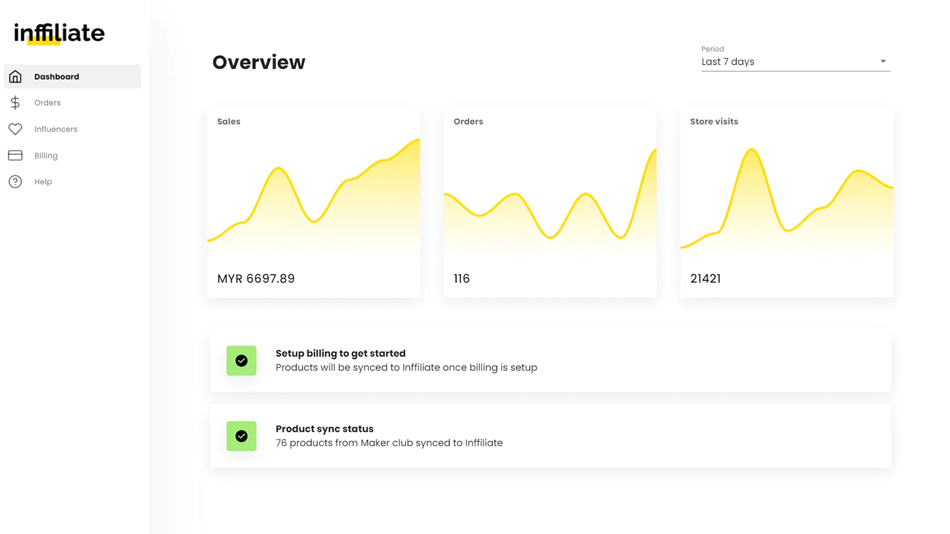Go to the Influencers page
The width and height of the screenshot is (950, 534).
click(72, 129)
